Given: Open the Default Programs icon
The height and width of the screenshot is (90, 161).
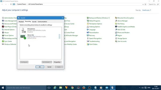Looking at the screenshot, I should pos(93,21).
